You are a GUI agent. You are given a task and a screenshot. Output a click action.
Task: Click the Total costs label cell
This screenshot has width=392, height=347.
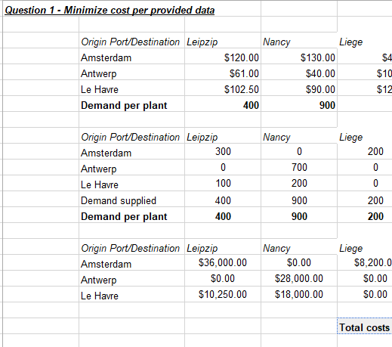[x=364, y=327]
